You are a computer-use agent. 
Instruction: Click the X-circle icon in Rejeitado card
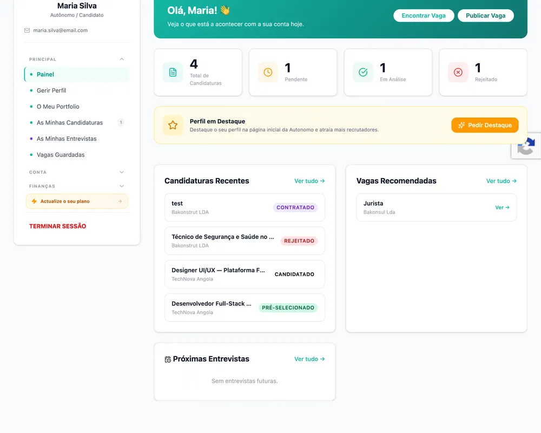(x=458, y=72)
